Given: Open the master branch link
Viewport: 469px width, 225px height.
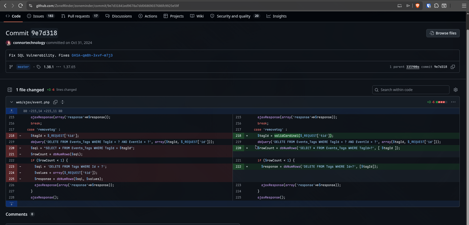Looking at the screenshot, I should (x=23, y=67).
